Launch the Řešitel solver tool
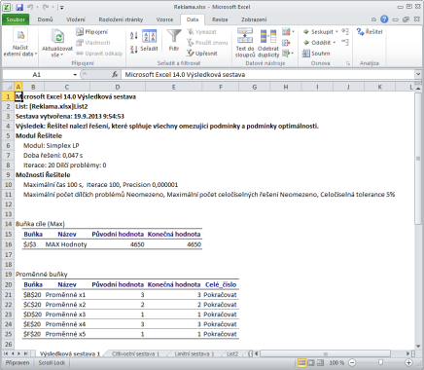This screenshot has width=424, height=370. (370, 32)
